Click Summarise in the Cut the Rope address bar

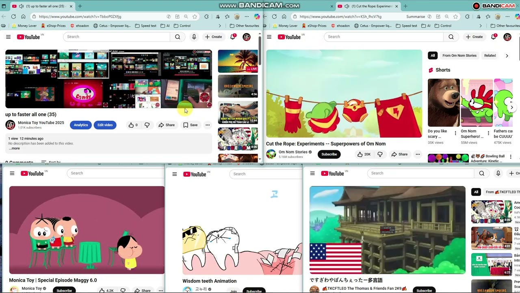pyautogui.click(x=416, y=17)
